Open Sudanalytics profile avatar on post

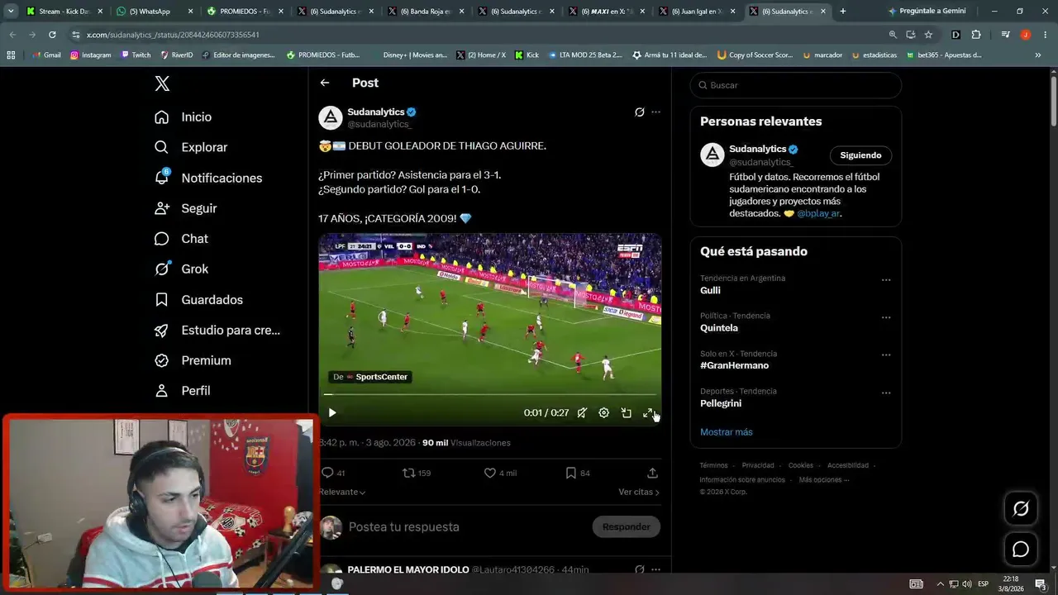pos(331,118)
